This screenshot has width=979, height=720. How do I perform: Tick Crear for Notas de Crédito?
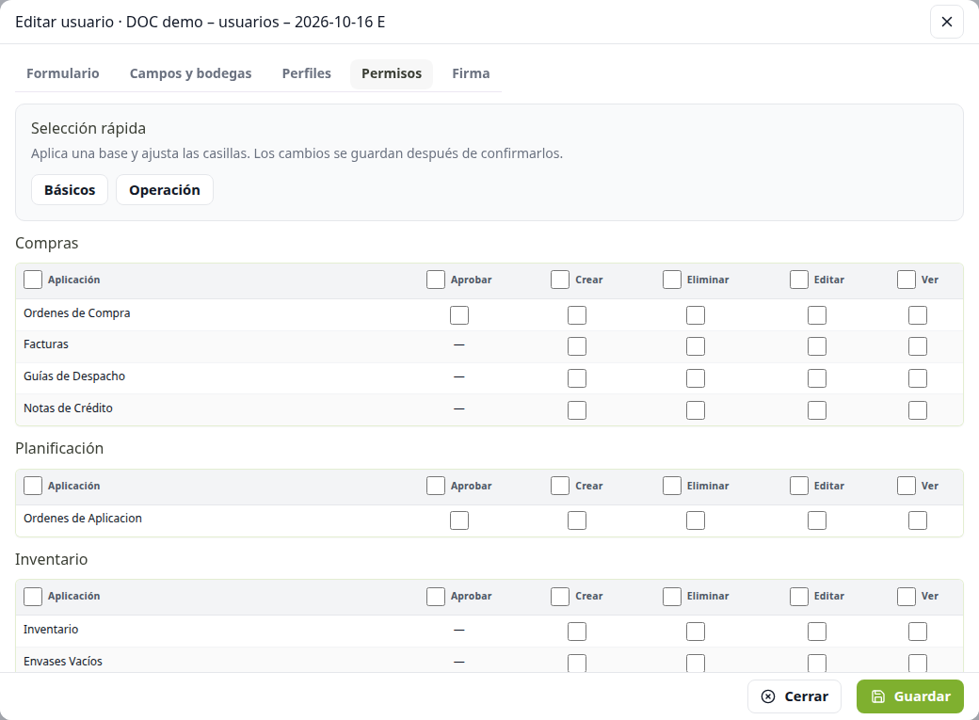[x=577, y=410]
